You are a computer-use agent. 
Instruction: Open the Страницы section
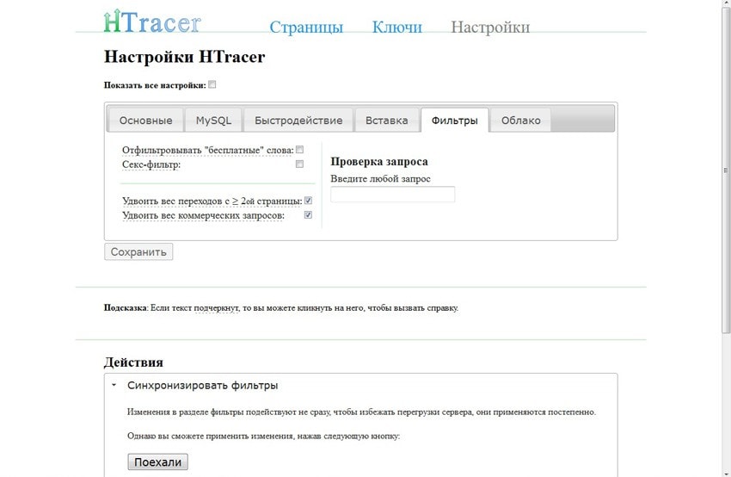coord(306,27)
